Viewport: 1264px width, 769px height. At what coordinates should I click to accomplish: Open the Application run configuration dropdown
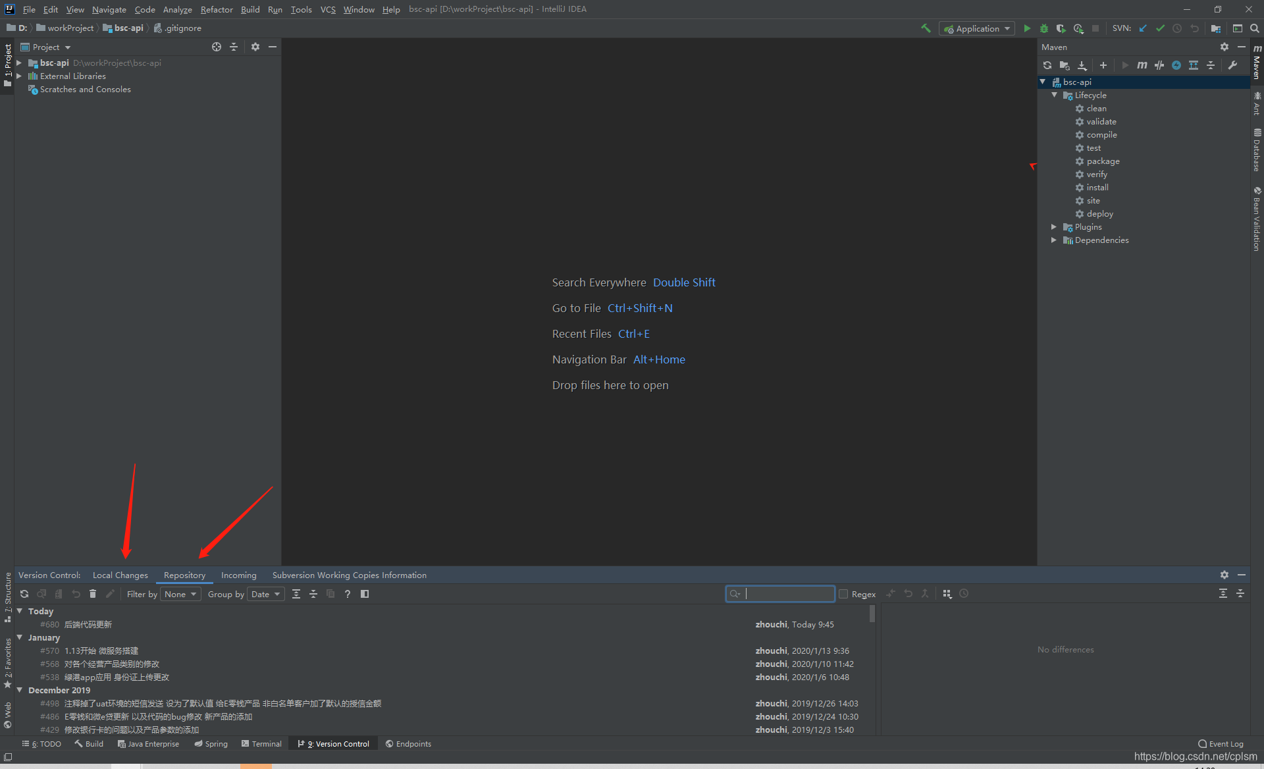pyautogui.click(x=977, y=28)
